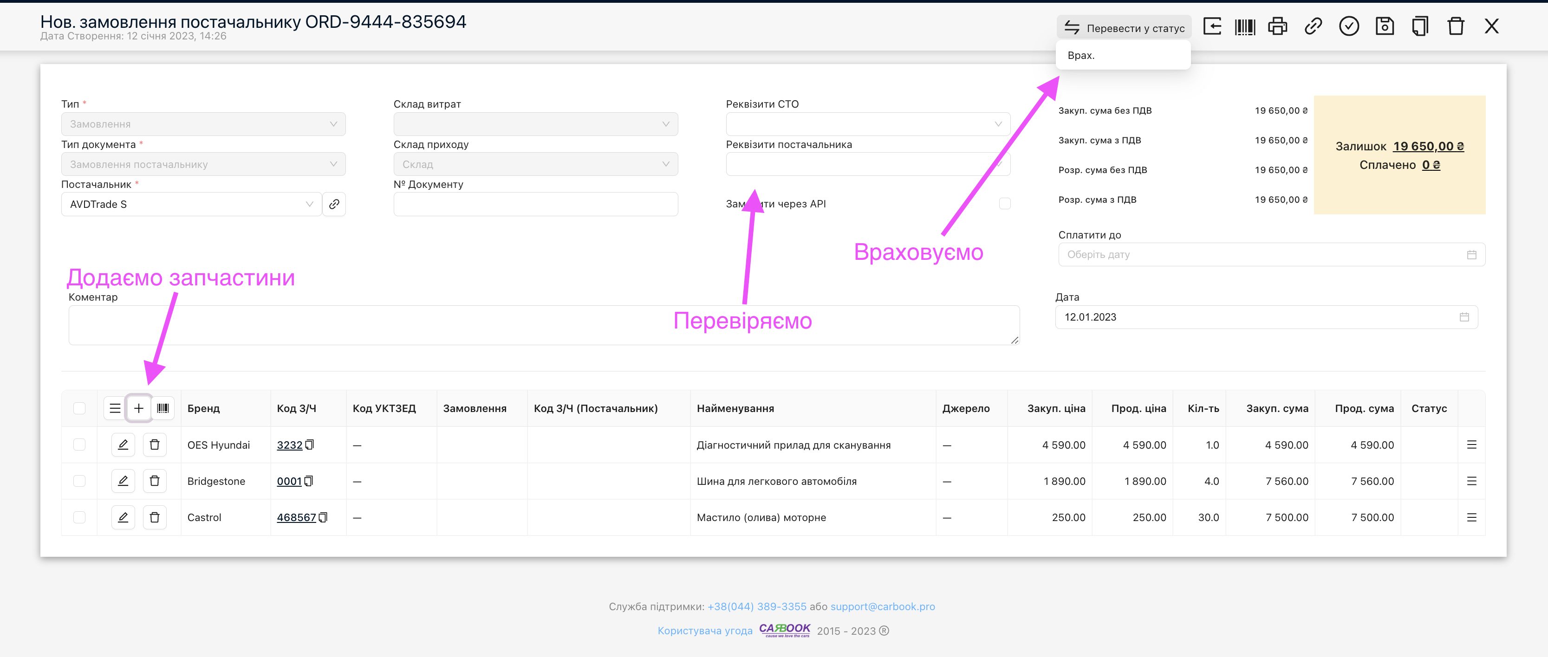The width and height of the screenshot is (1548, 657).
Task: Click the circled checkmark icon in header
Action: point(1348,26)
